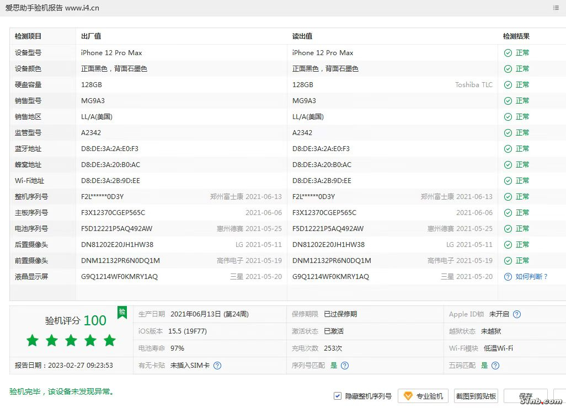Click the green check icon for 监管型号
566x408 pixels.
click(x=508, y=133)
